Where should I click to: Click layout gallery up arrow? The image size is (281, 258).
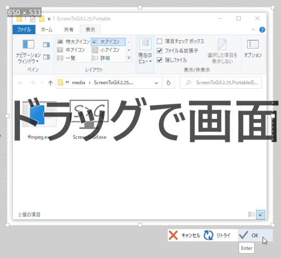pyautogui.click(x=129, y=42)
